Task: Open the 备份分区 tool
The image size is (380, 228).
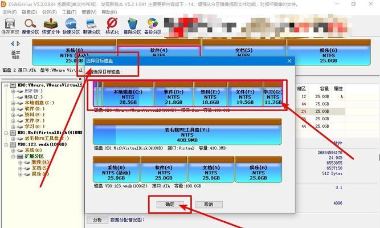Action: (x=153, y=26)
